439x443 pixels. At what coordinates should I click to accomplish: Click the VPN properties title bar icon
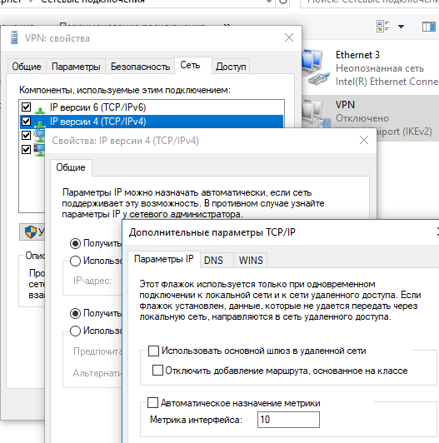click(x=14, y=37)
